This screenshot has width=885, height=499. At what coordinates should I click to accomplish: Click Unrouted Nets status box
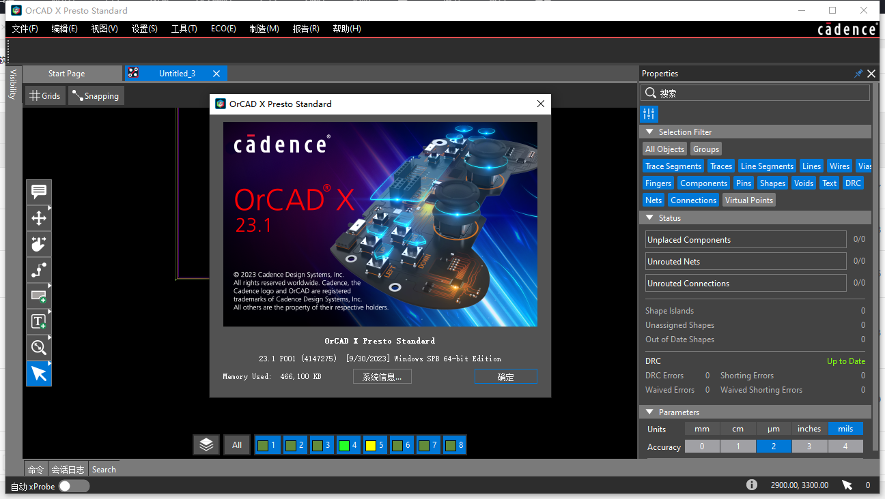746,262
